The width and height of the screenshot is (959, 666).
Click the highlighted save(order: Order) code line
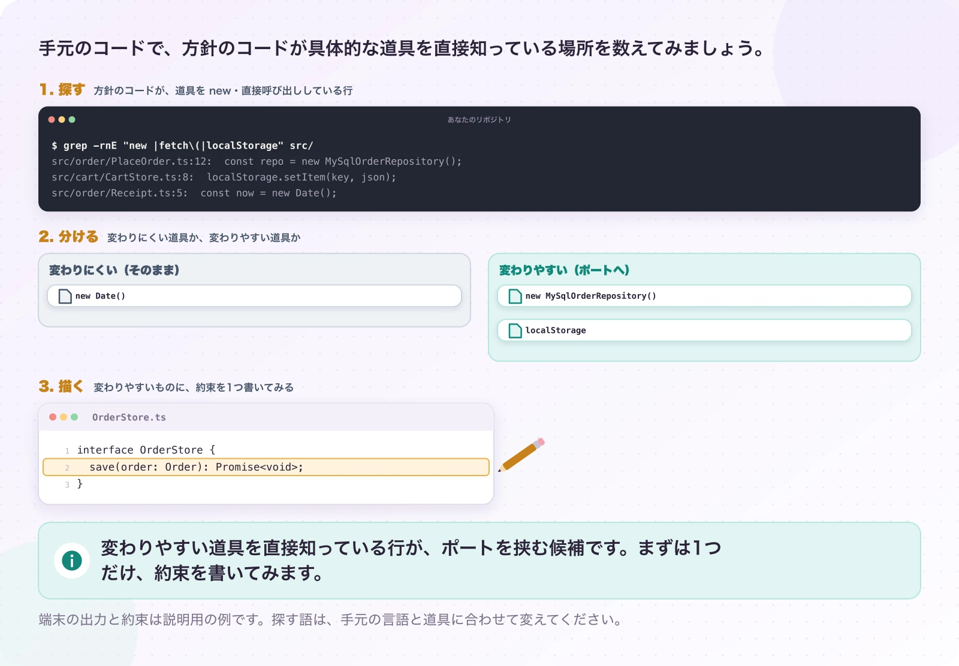tap(266, 467)
